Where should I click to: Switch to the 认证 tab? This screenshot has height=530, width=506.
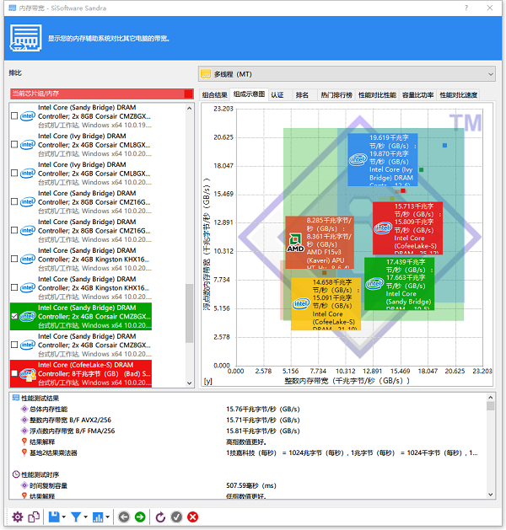[x=277, y=95]
